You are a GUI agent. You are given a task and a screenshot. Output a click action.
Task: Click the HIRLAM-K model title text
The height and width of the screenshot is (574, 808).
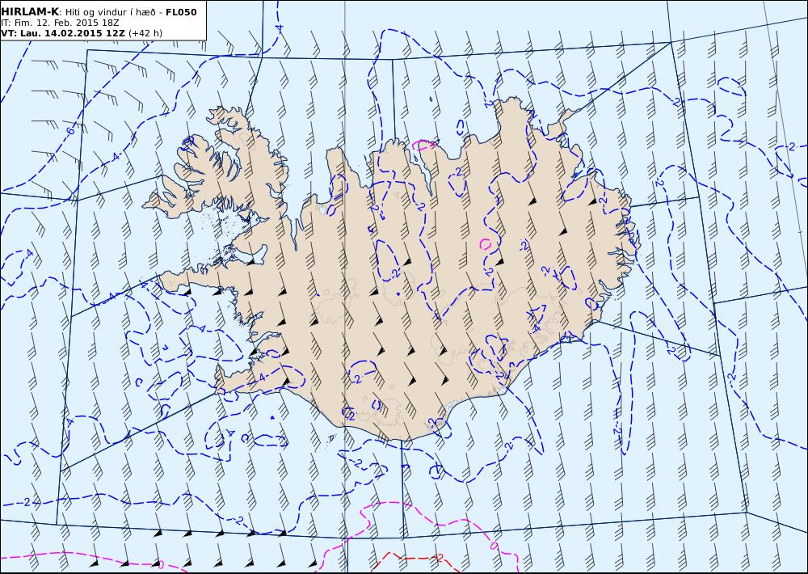coord(30,12)
